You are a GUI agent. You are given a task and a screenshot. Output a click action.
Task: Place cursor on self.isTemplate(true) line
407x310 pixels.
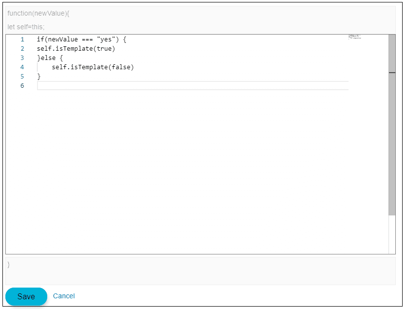point(75,48)
